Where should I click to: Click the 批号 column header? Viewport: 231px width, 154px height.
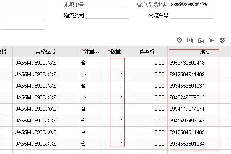[x=205, y=52]
